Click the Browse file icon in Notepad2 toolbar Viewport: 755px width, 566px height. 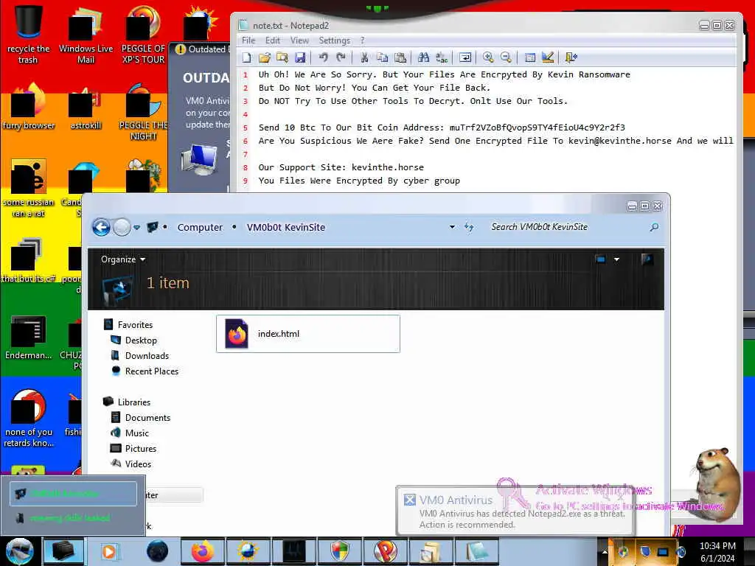tap(282, 57)
